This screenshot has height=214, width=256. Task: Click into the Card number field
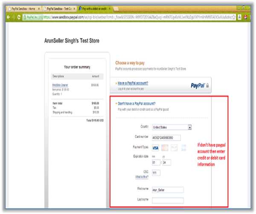(x=166, y=137)
